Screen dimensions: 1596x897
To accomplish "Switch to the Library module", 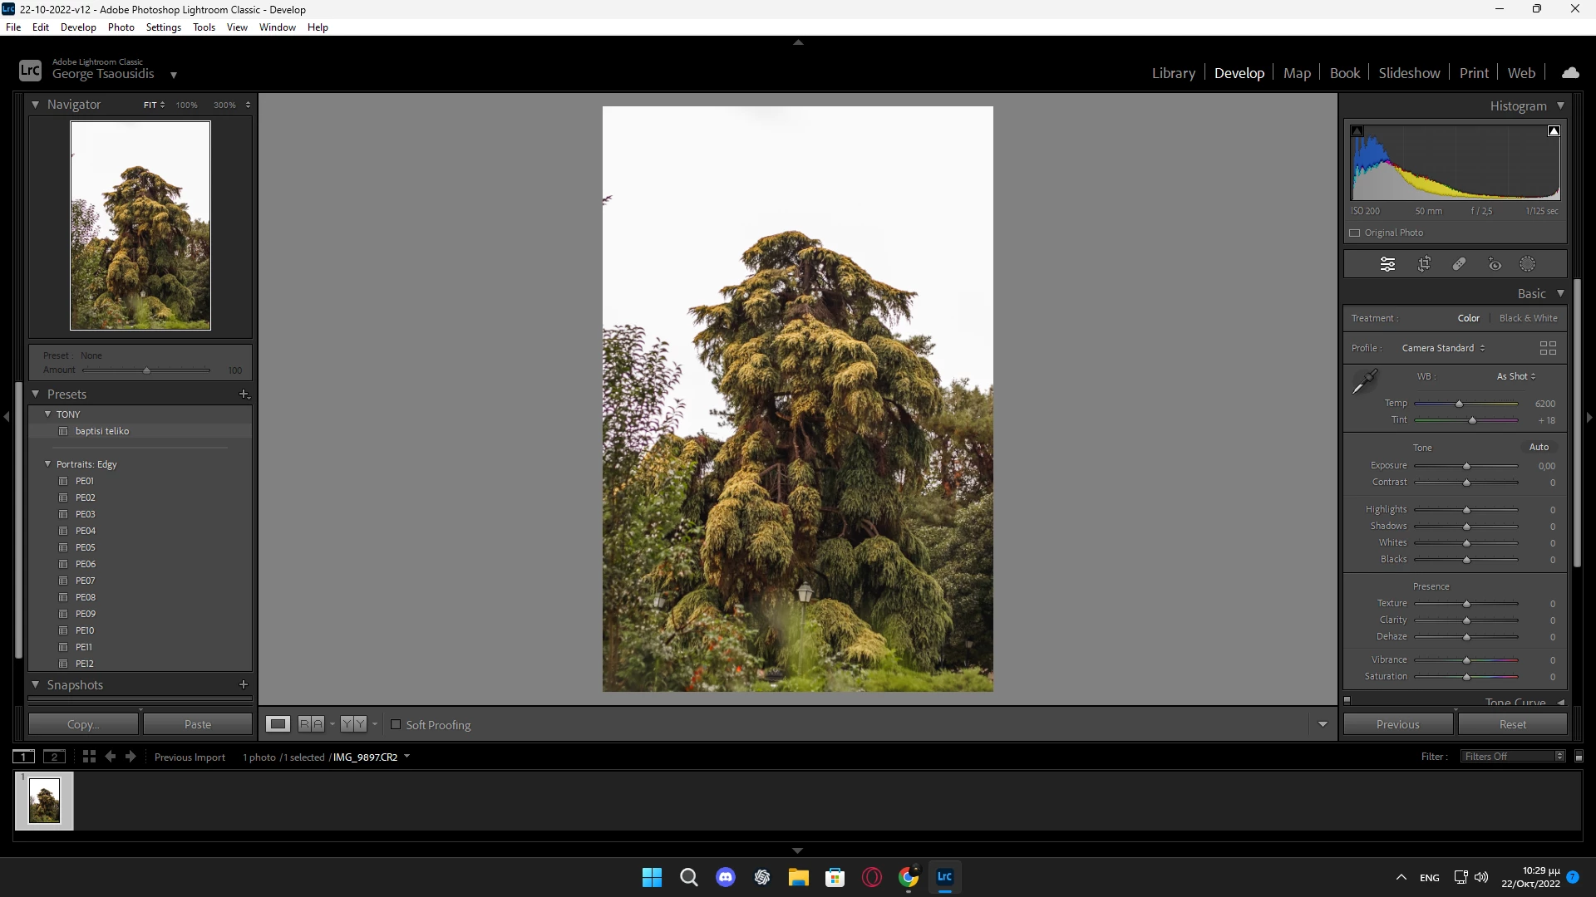I will click(x=1173, y=73).
